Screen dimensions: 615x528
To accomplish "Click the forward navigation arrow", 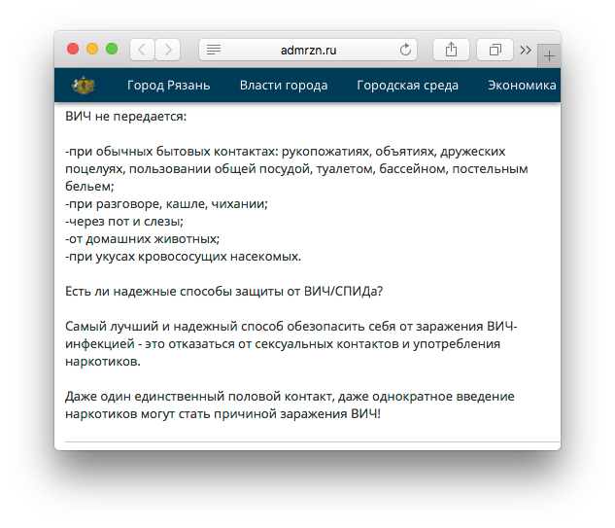I will 167,49.
